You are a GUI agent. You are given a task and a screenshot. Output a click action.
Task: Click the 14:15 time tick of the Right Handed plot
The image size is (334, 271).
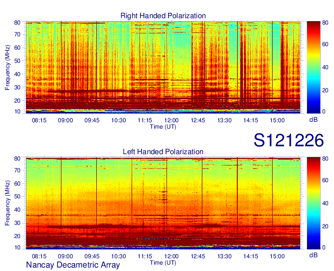(250, 120)
